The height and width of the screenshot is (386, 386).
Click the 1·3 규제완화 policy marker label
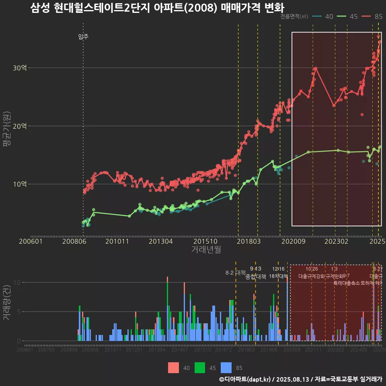pyautogui.click(x=334, y=273)
